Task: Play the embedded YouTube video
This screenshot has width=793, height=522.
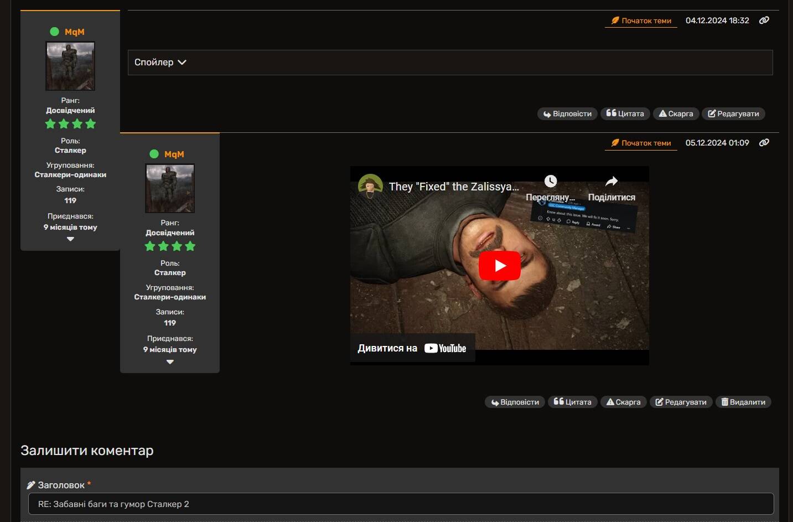Action: pyautogui.click(x=499, y=266)
